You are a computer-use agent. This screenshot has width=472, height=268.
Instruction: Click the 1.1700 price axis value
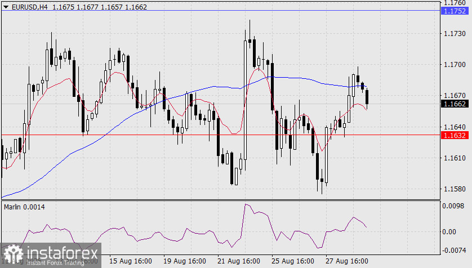[x=455, y=65]
